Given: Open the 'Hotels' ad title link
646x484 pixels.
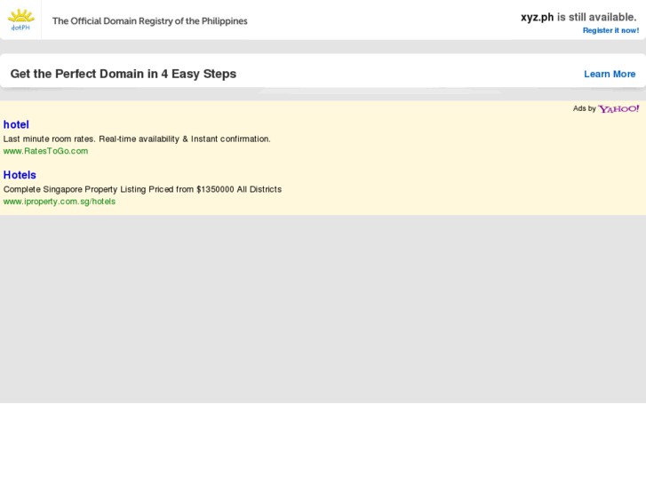Looking at the screenshot, I should tap(20, 175).
